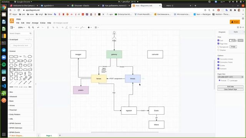Image resolution: width=246 pixels, height=138 pixels.
Task: Open Show Applications grid in dock
Action: tap(4, 135)
